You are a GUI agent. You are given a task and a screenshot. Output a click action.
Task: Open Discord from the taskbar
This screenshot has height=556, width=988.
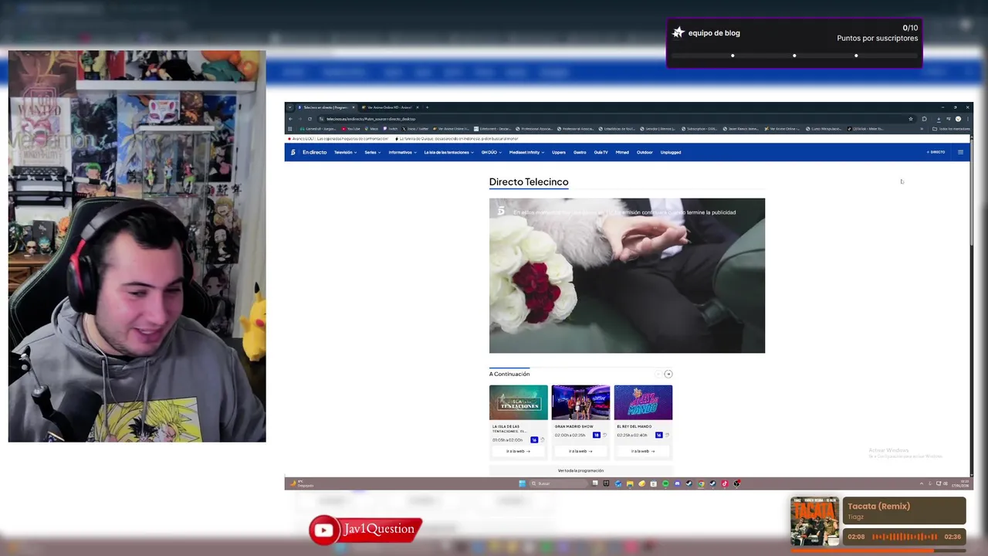tap(677, 483)
